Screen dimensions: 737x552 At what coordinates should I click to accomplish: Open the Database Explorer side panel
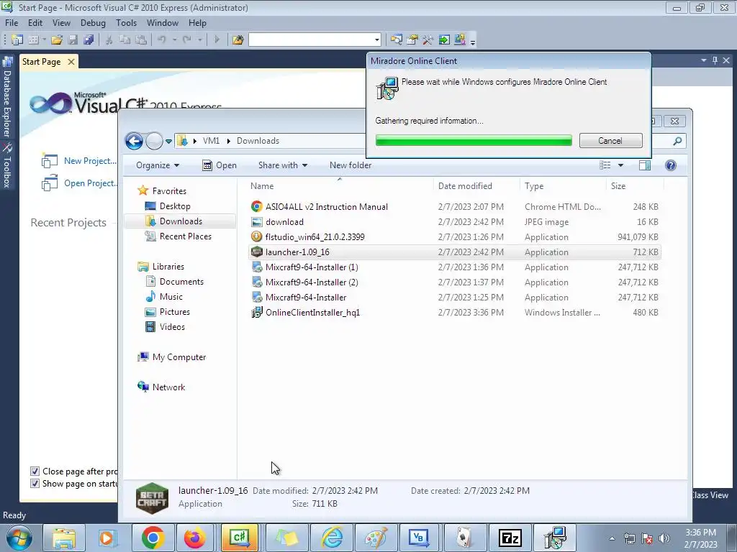point(7,97)
